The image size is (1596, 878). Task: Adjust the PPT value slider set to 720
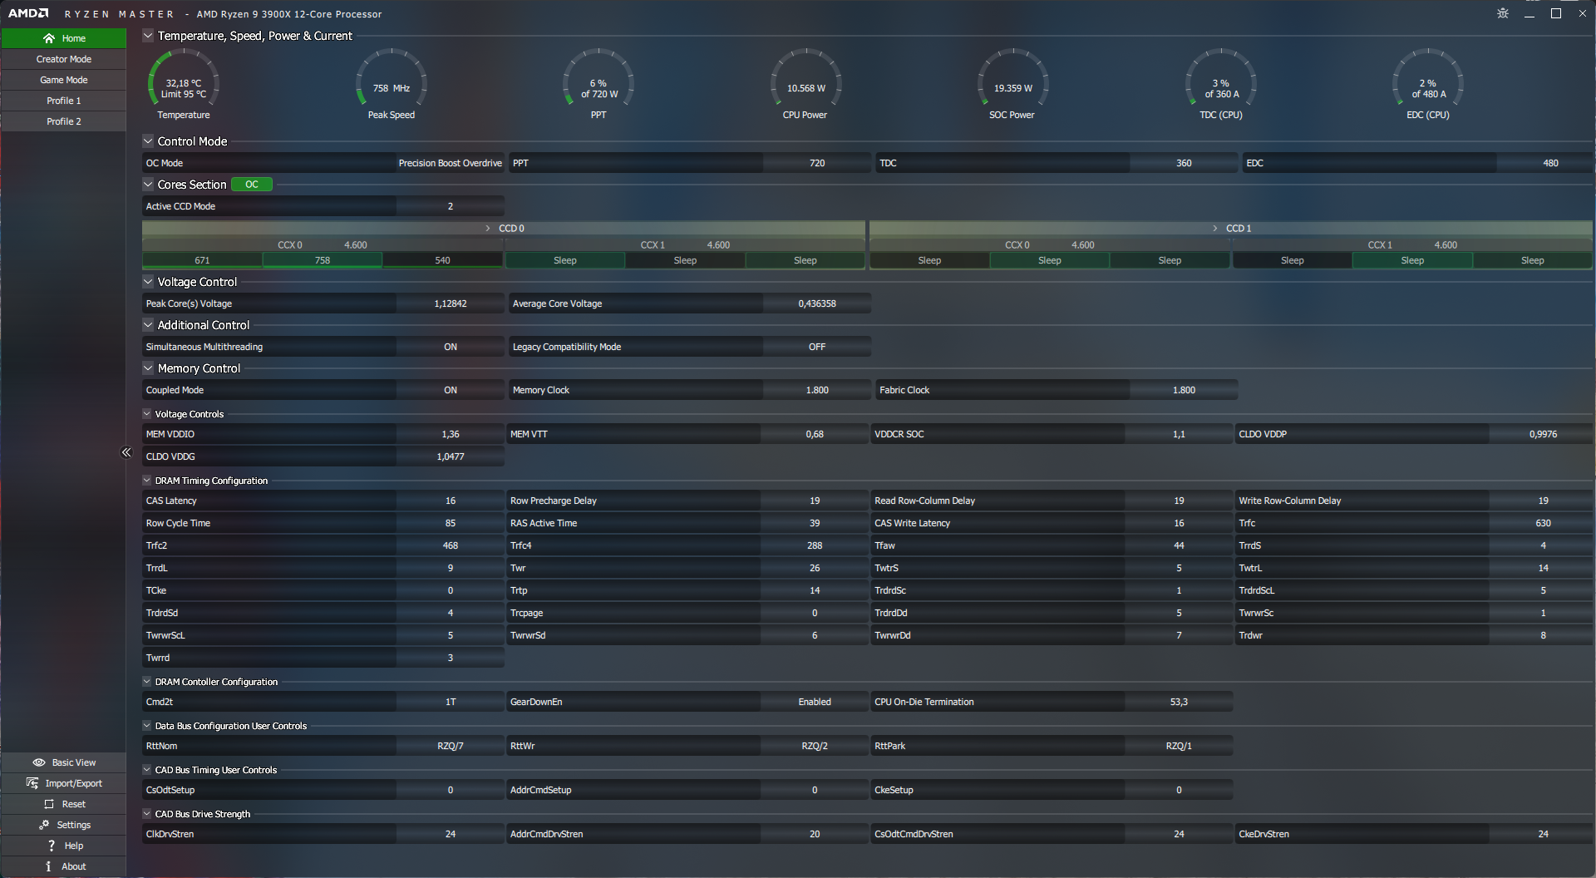[816, 163]
